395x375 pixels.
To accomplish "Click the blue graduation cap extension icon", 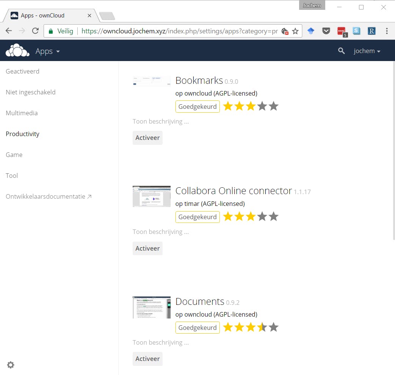I will pos(311,31).
